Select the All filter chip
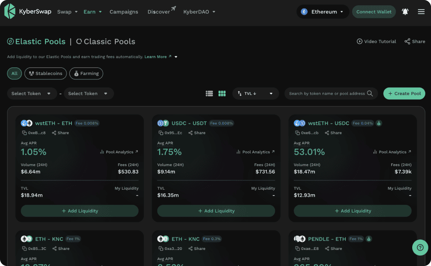 14,74
